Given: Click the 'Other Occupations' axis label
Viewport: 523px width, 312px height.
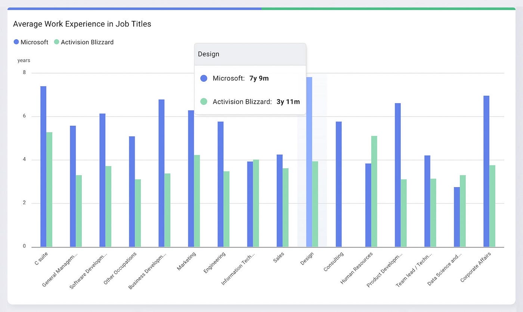Looking at the screenshot, I should 120,269.
